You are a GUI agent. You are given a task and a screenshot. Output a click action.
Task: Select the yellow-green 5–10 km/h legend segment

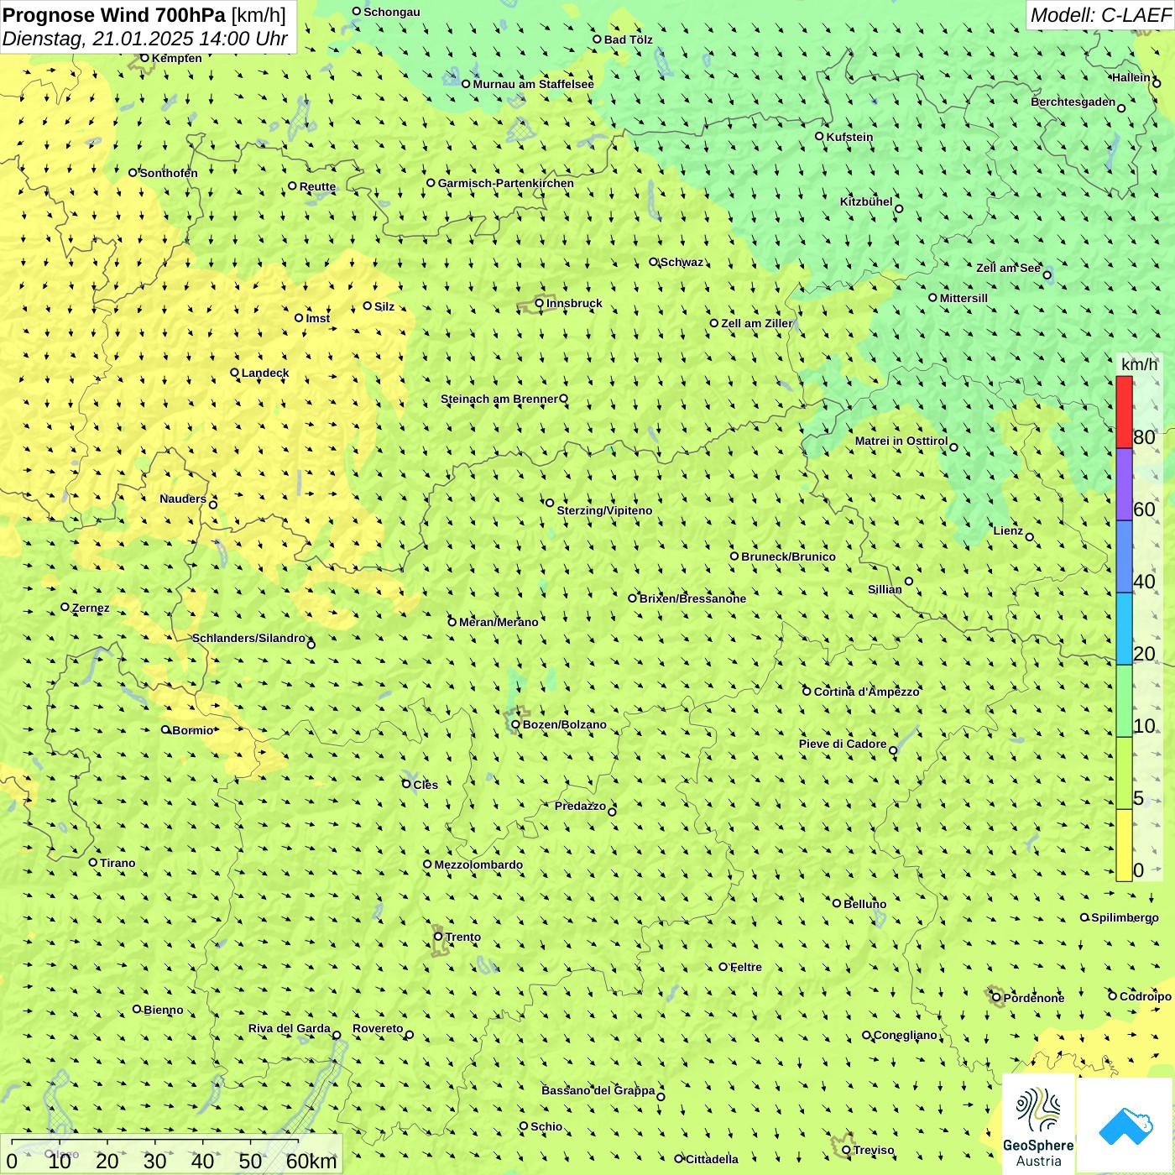click(1124, 774)
